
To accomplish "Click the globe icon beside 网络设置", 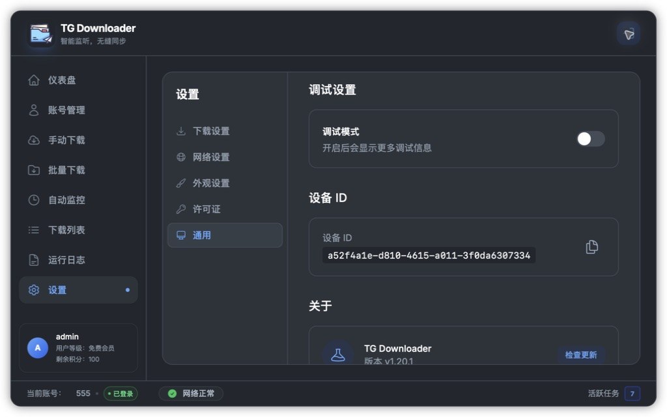I will pos(181,157).
